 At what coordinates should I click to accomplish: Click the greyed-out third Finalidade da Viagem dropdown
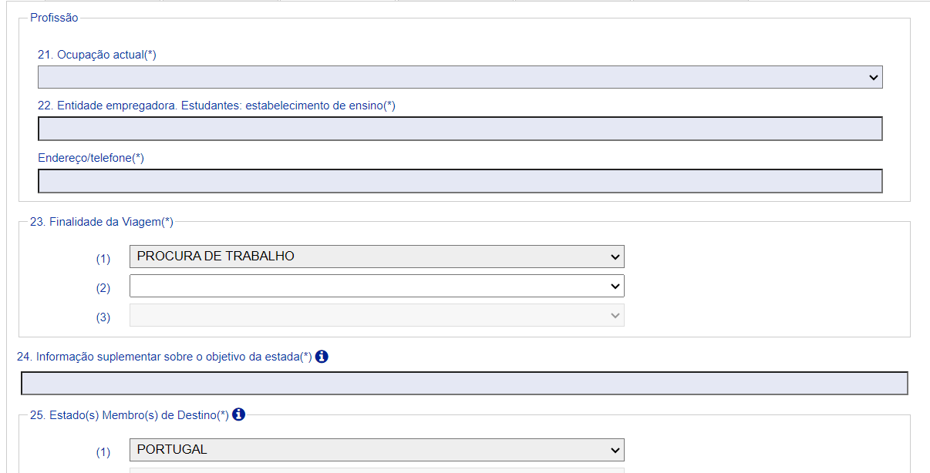click(377, 315)
